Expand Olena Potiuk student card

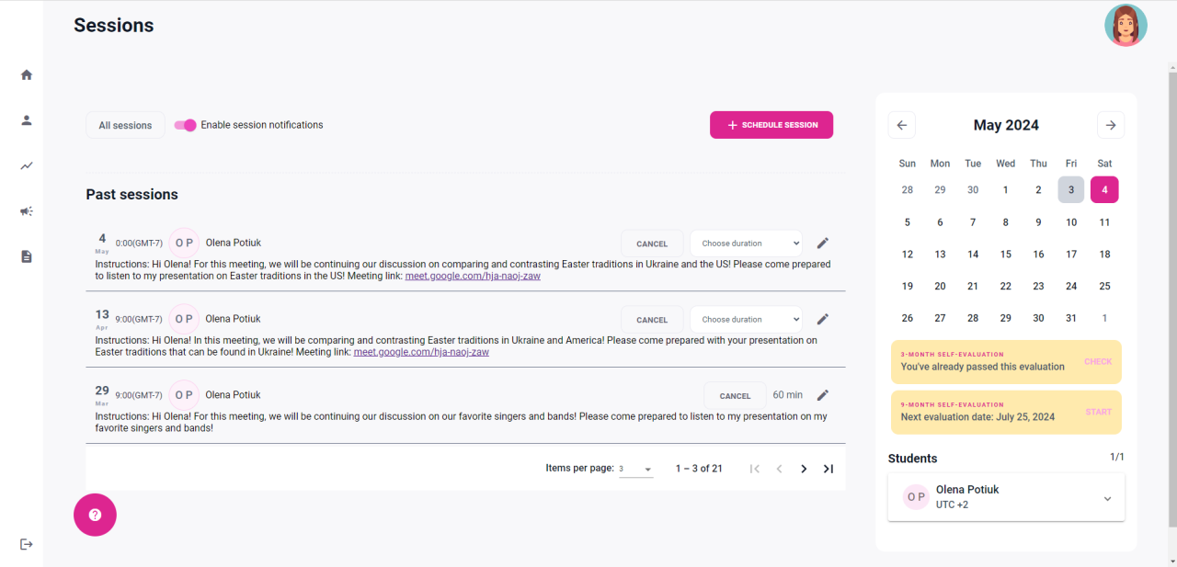coord(1107,498)
